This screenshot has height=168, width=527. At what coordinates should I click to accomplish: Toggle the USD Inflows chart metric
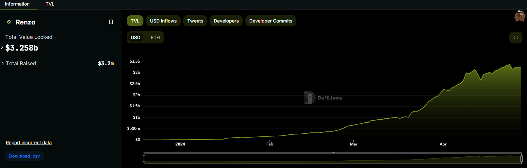click(x=163, y=21)
